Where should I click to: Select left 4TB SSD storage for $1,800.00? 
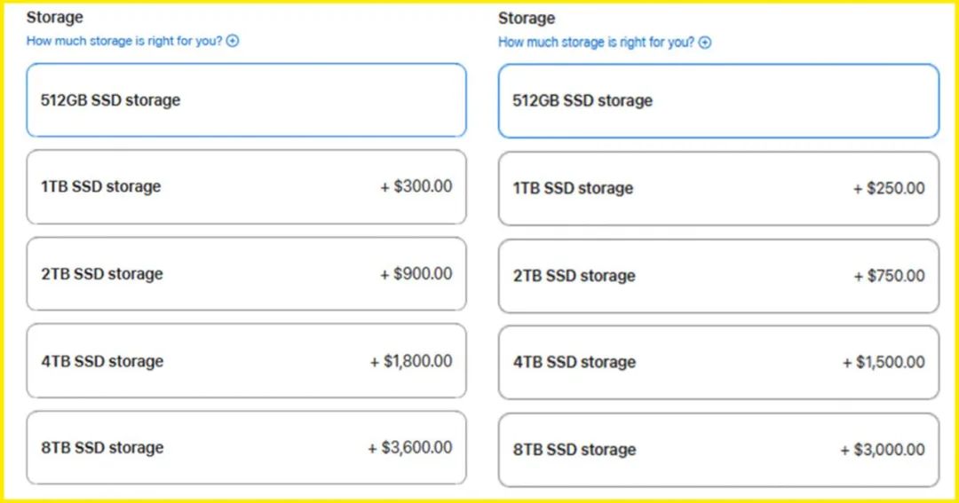(x=247, y=361)
